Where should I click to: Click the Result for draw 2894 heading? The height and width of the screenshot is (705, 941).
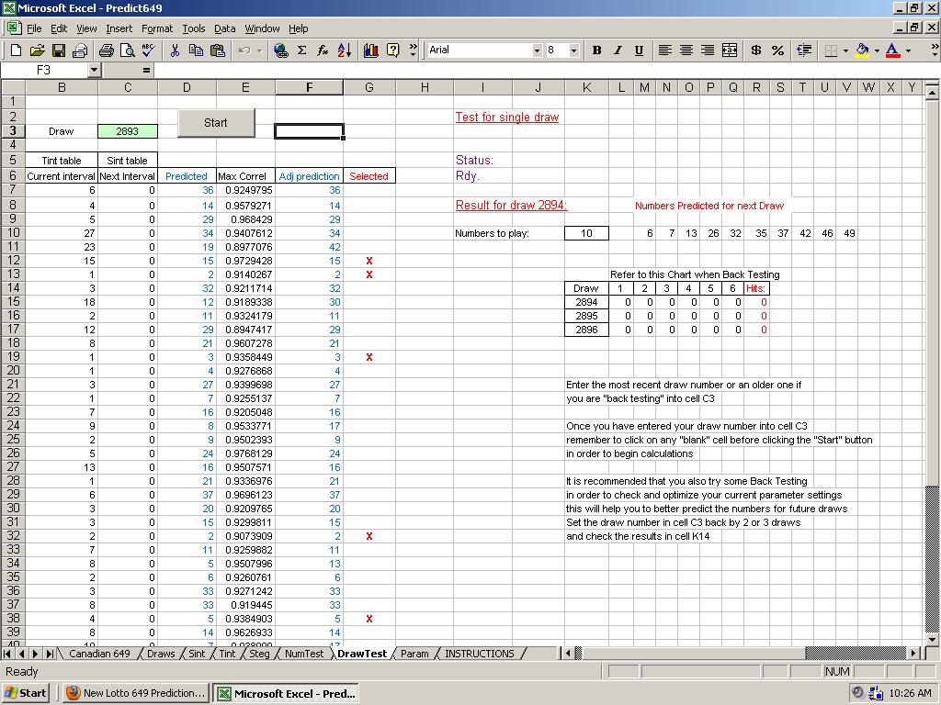511,205
